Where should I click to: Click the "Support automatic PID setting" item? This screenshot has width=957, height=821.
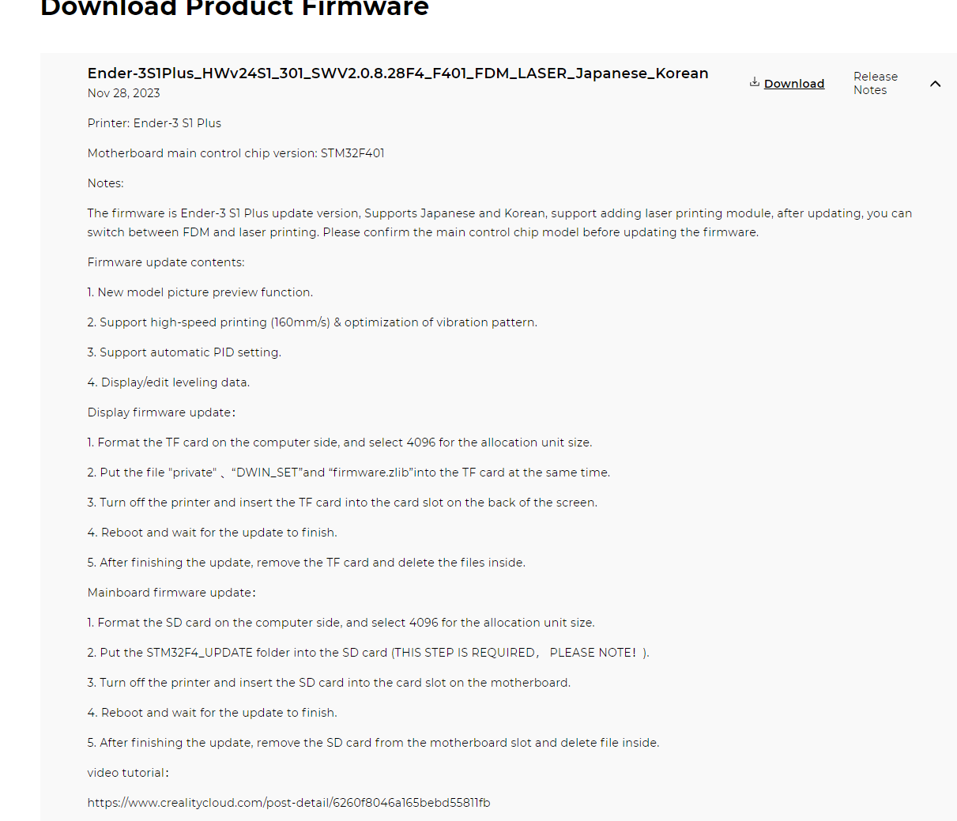(x=184, y=352)
